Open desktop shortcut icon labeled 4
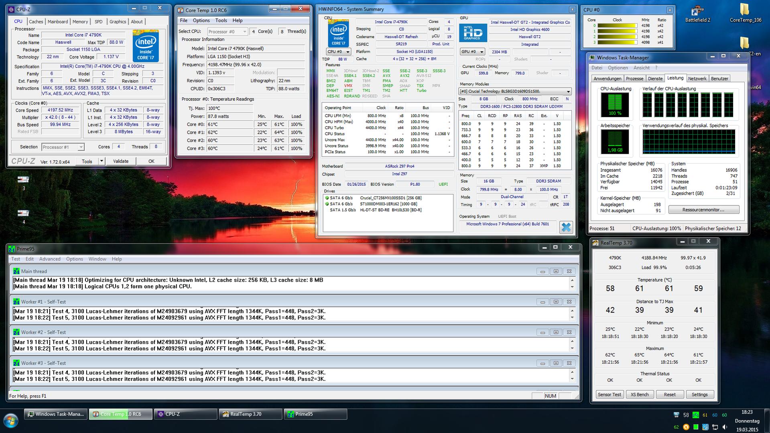 pyautogui.click(x=23, y=216)
